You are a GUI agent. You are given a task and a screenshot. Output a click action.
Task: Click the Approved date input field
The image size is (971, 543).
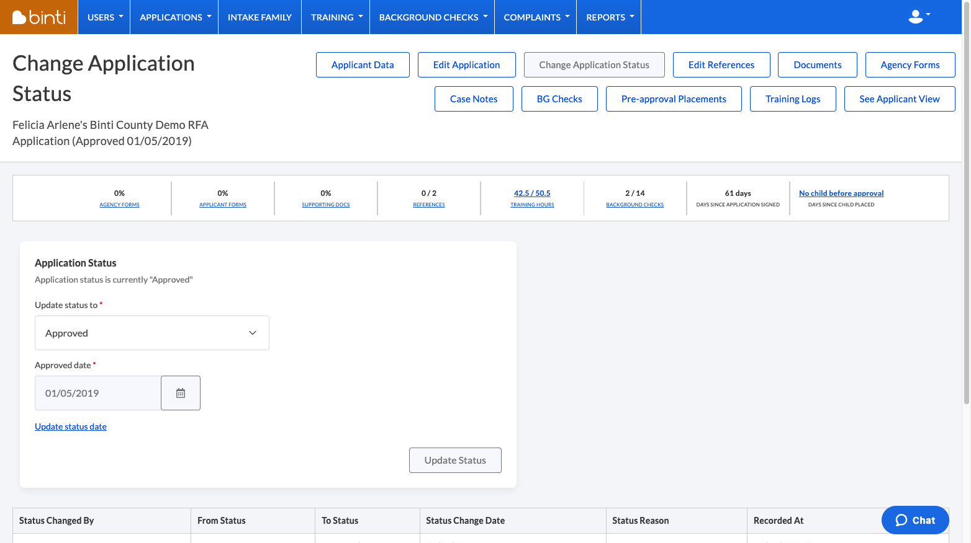(98, 393)
